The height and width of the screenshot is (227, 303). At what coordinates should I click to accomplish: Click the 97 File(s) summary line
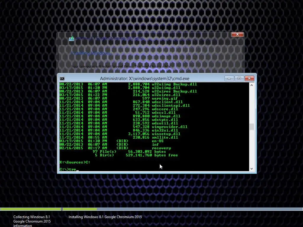tap(129, 152)
